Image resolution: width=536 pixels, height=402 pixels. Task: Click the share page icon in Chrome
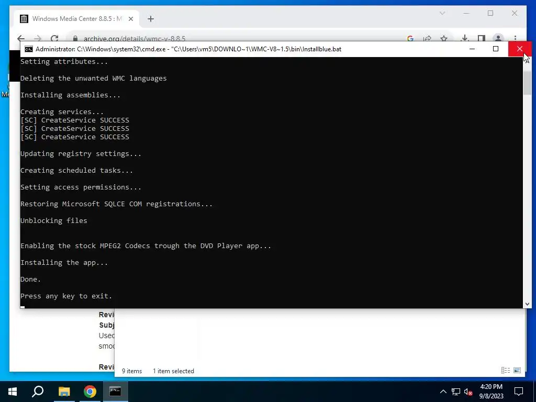click(427, 39)
